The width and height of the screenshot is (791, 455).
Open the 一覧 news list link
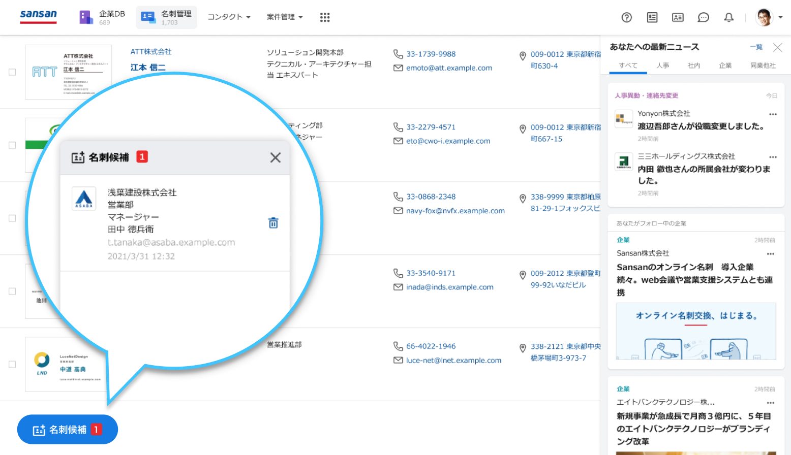point(756,47)
